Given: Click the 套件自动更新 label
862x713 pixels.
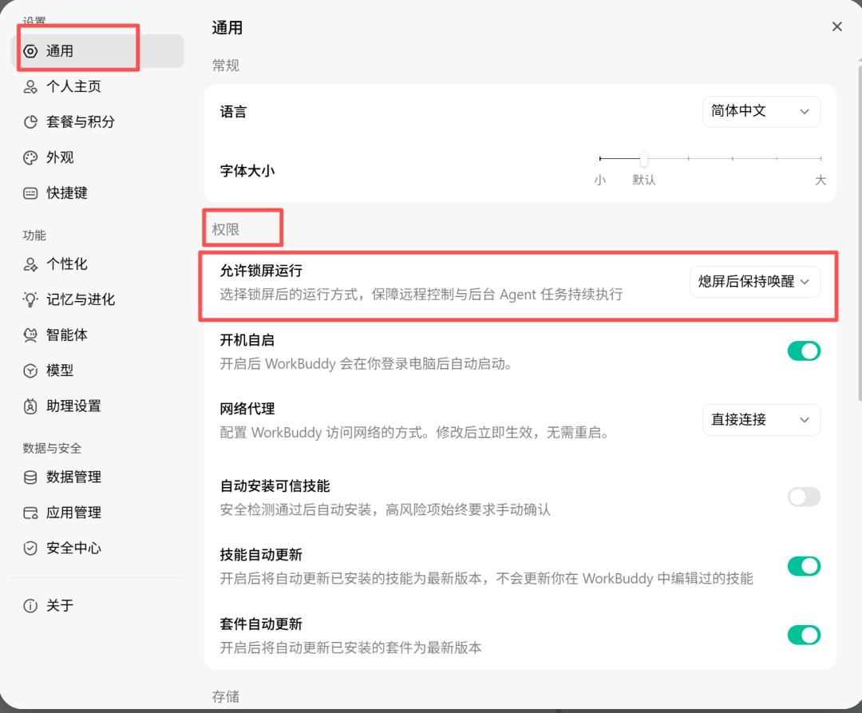Looking at the screenshot, I should 261,624.
